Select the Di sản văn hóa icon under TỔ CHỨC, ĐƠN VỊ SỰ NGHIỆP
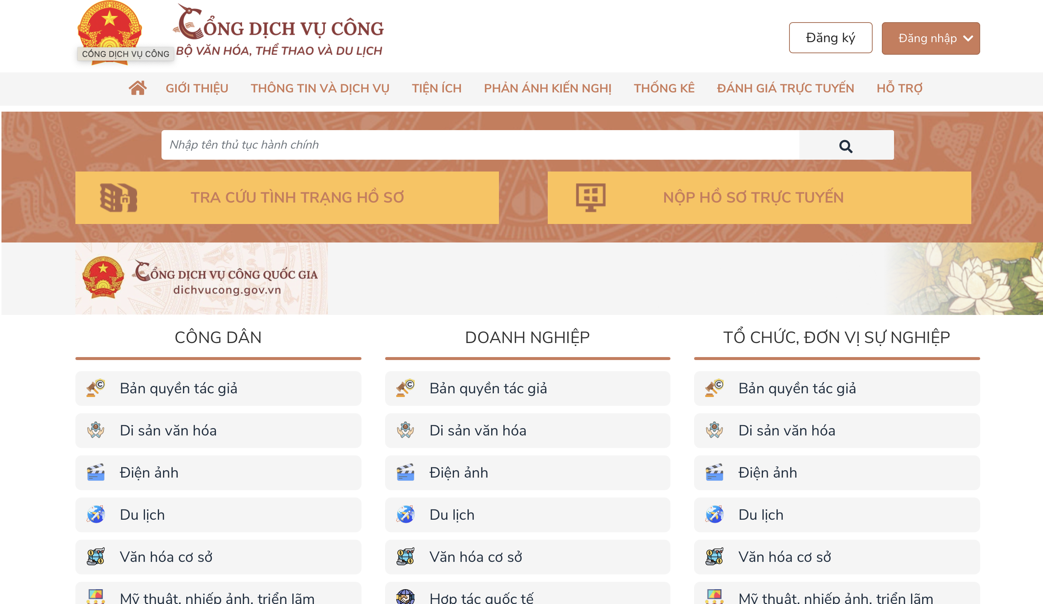 pyautogui.click(x=714, y=431)
